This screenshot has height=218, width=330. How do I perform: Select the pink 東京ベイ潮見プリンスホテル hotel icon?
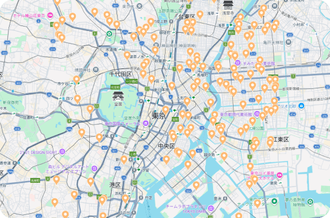[x=279, y=175]
